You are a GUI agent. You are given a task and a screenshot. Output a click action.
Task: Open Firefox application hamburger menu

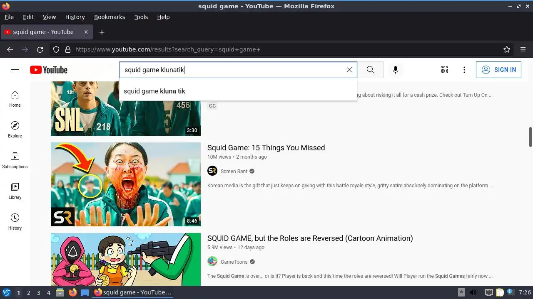click(523, 49)
